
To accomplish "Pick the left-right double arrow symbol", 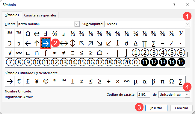I will tap(64, 43).
